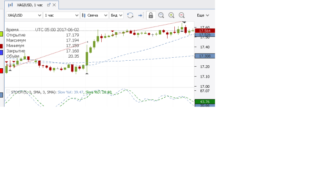Toggle the padlock chart lock button
This screenshot has width=319, height=179.
click(151, 15)
